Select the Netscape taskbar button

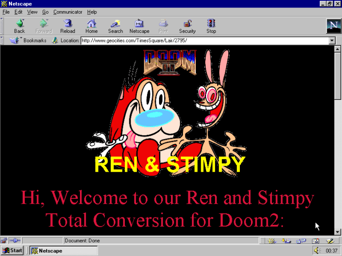[64, 251]
